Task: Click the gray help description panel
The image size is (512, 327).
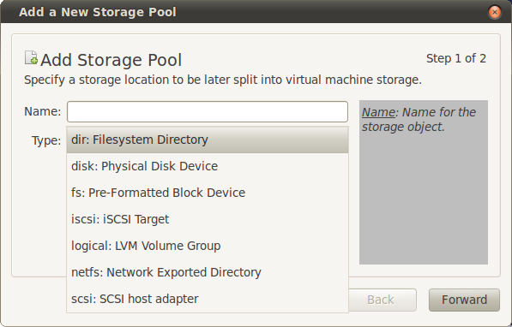Action: pos(424,182)
